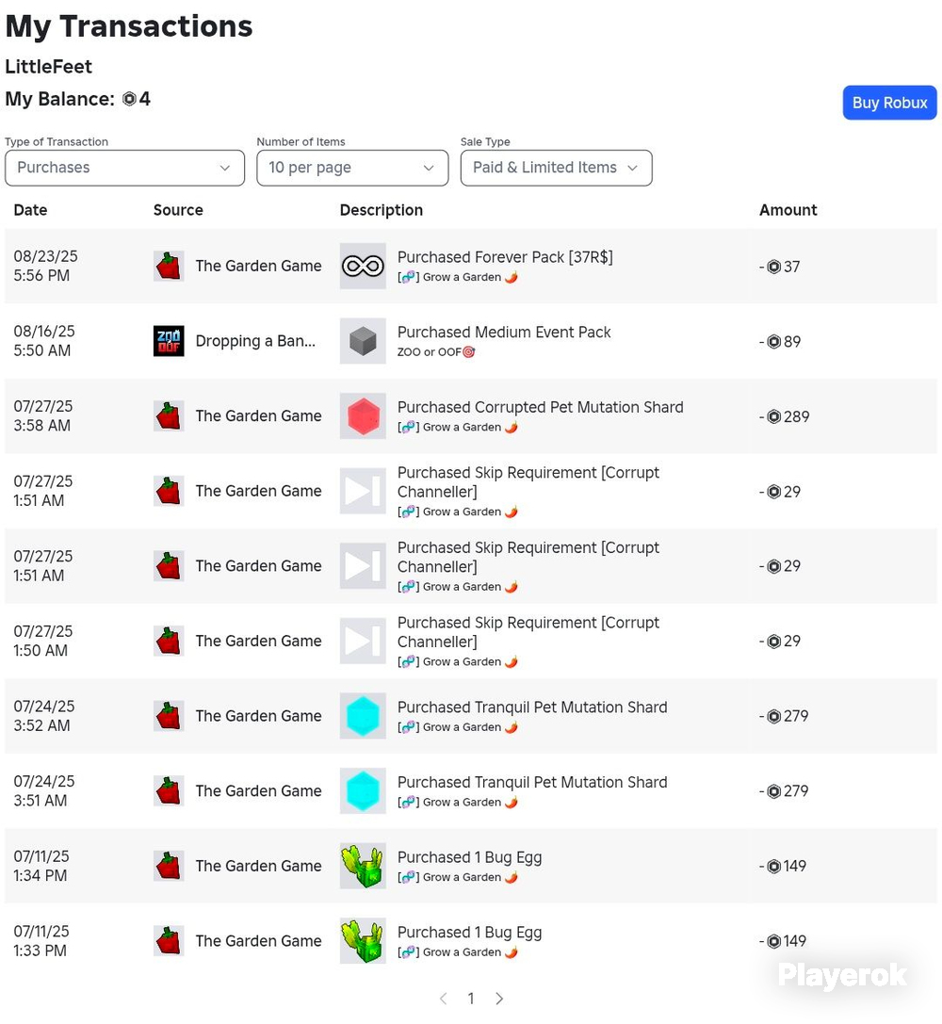Open the Paid & Limited Items dropdown

pos(556,168)
